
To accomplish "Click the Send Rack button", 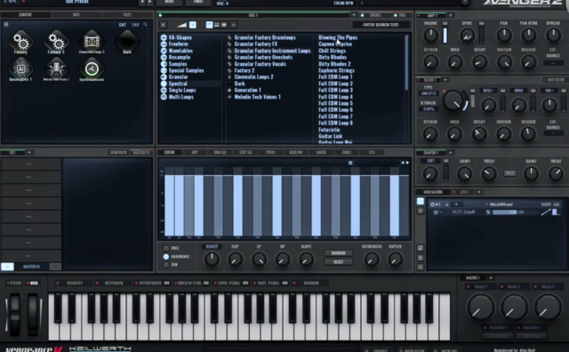I will 118,153.
